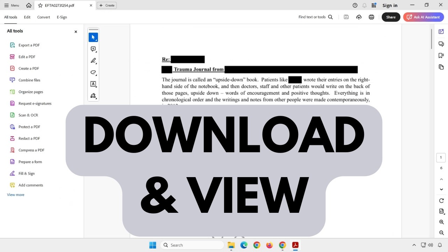The image size is (448, 252).
Task: Select Combine files tool
Action: tap(25, 80)
